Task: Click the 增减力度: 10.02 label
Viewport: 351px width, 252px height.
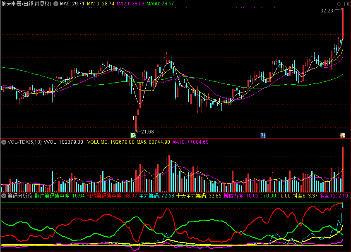Action: point(241,196)
